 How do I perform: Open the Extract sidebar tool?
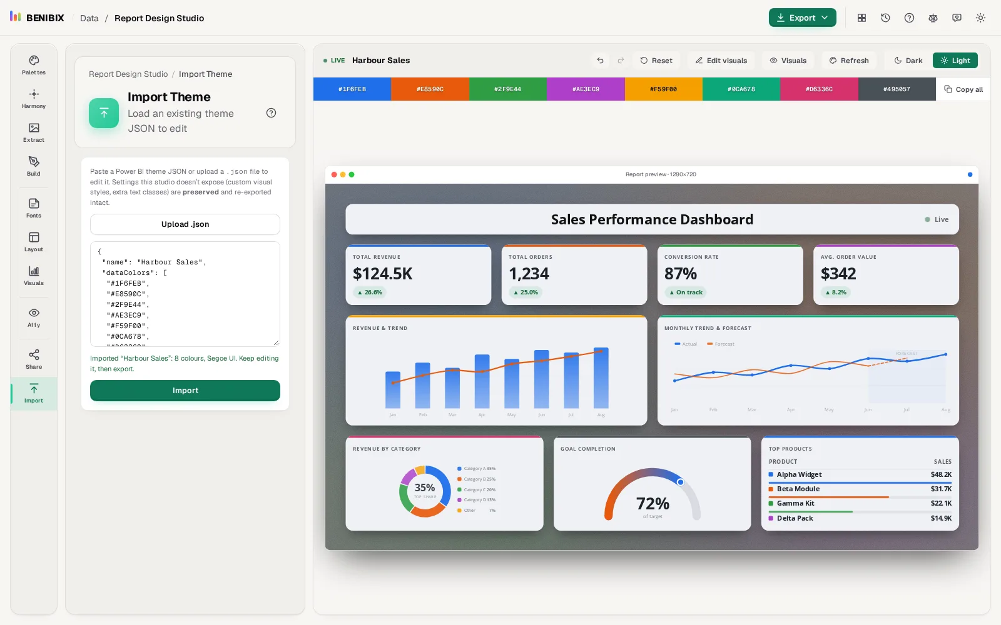click(x=34, y=132)
